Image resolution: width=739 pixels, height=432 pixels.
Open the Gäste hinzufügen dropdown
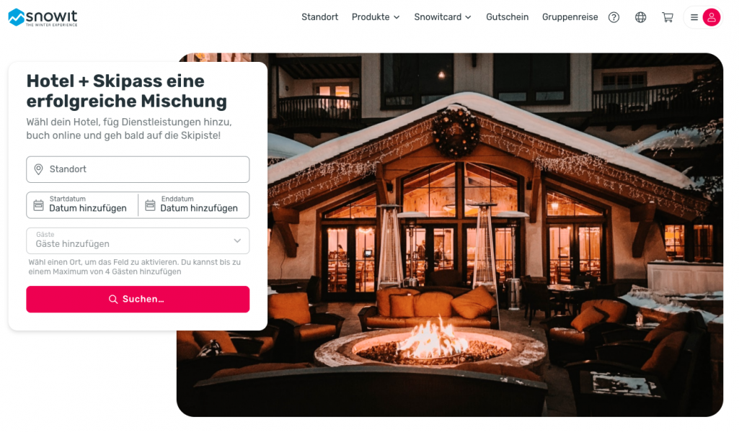coord(138,241)
